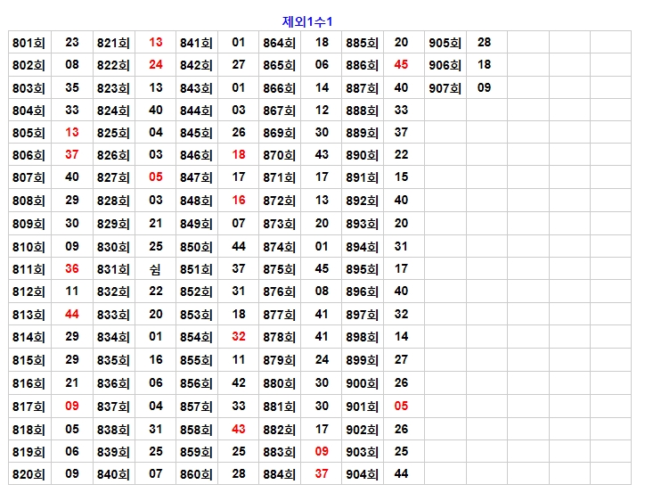The height and width of the screenshot is (501, 645).
Task: Click the red 45 beside 886회
Action: click(x=401, y=65)
